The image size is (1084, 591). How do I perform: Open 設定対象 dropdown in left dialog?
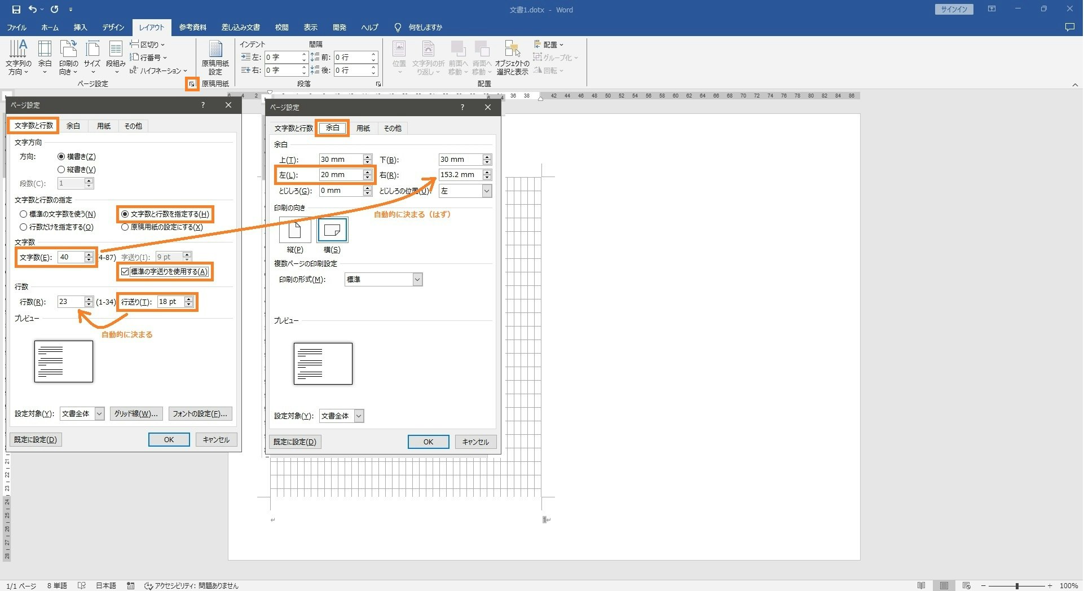(x=99, y=414)
